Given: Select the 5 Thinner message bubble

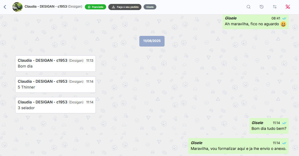Looking at the screenshot, I should click(55, 85).
